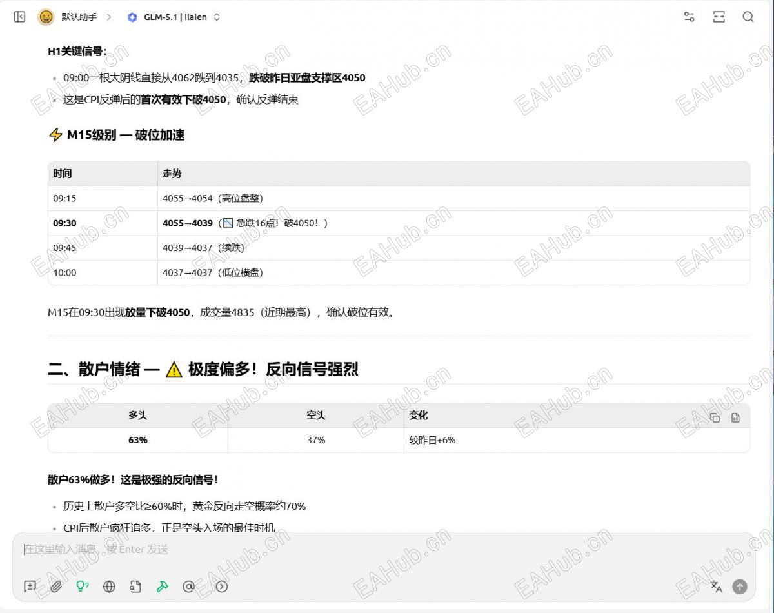Viewport: 774px width, 613px height.
Task: Click the 09:15 time cell
Action: tap(103, 198)
